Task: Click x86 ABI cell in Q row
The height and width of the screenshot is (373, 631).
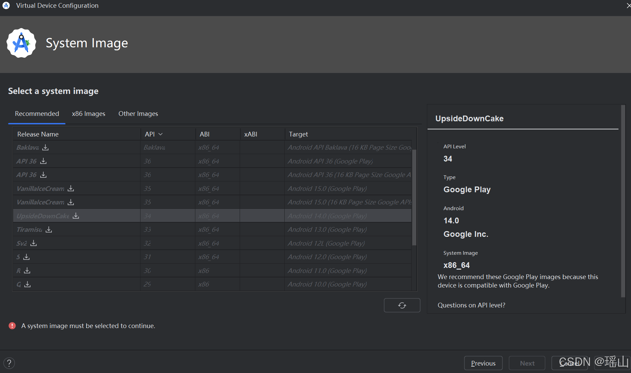Action: pyautogui.click(x=217, y=284)
